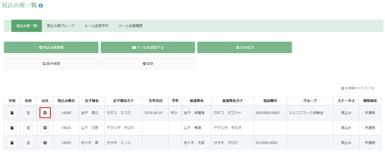
Task: Export the list with CSV出力 button
Action: [x=244, y=47]
